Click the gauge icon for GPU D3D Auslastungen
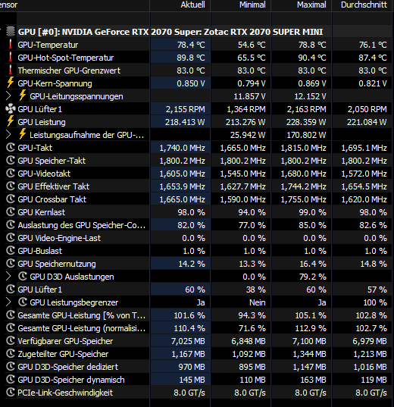Viewport: 394px width, 407px height. pos(23,277)
